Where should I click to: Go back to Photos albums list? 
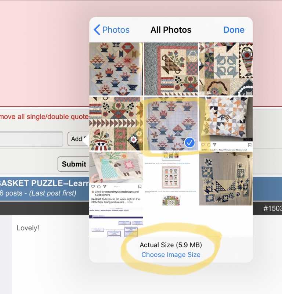pos(112,30)
